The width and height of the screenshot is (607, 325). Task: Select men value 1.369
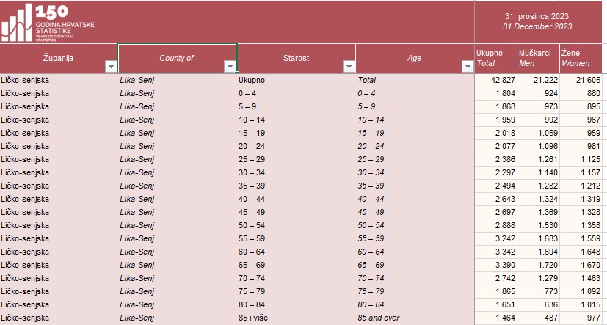coord(539,212)
